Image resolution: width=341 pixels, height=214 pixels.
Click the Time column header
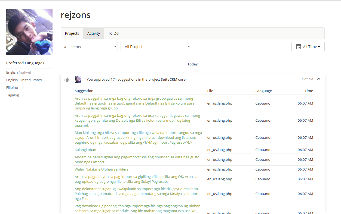point(309,91)
